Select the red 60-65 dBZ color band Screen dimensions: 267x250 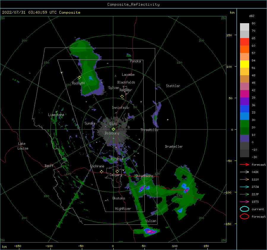(x=244, y=42)
